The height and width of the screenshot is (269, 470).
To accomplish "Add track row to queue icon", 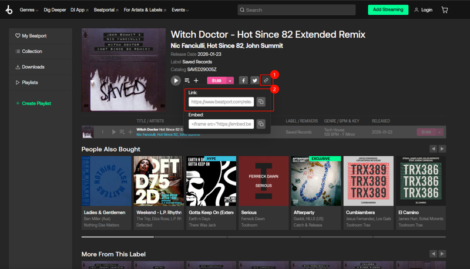I will click(x=122, y=132).
